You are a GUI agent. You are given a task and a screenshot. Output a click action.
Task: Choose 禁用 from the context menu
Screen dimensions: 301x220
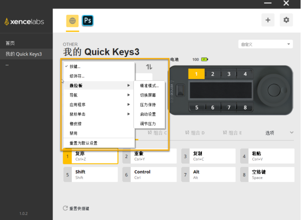click(x=99, y=133)
